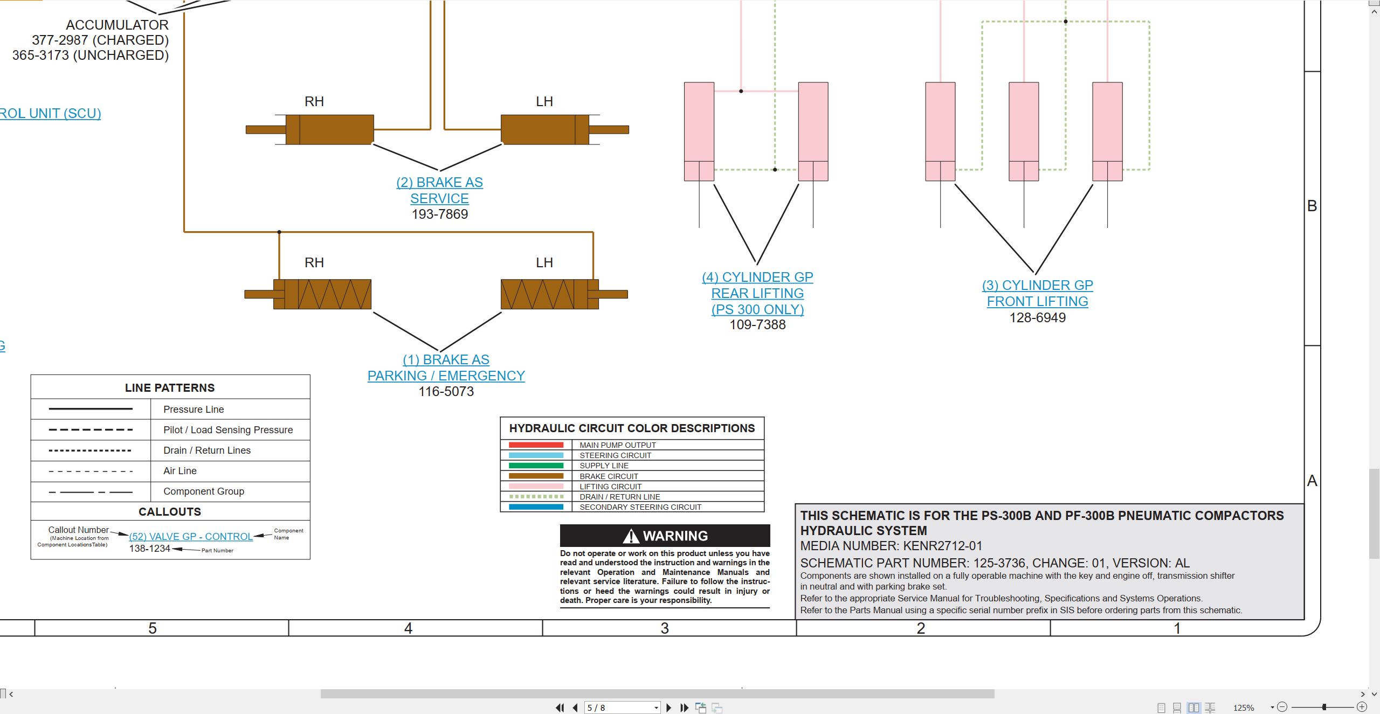This screenshot has height=714, width=1380.
Task: Open (1) BRAKE AS PARKING / EMERGENCY link
Action: (446, 368)
